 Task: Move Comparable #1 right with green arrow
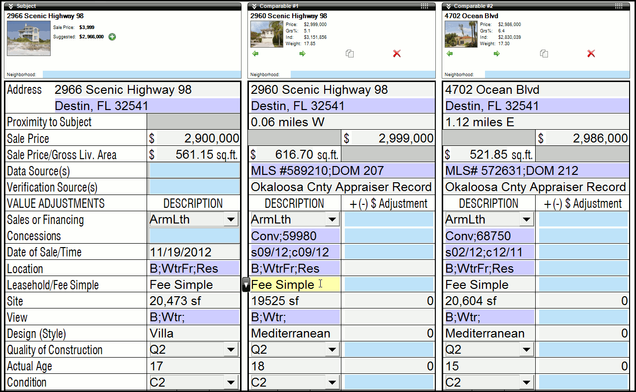(303, 54)
